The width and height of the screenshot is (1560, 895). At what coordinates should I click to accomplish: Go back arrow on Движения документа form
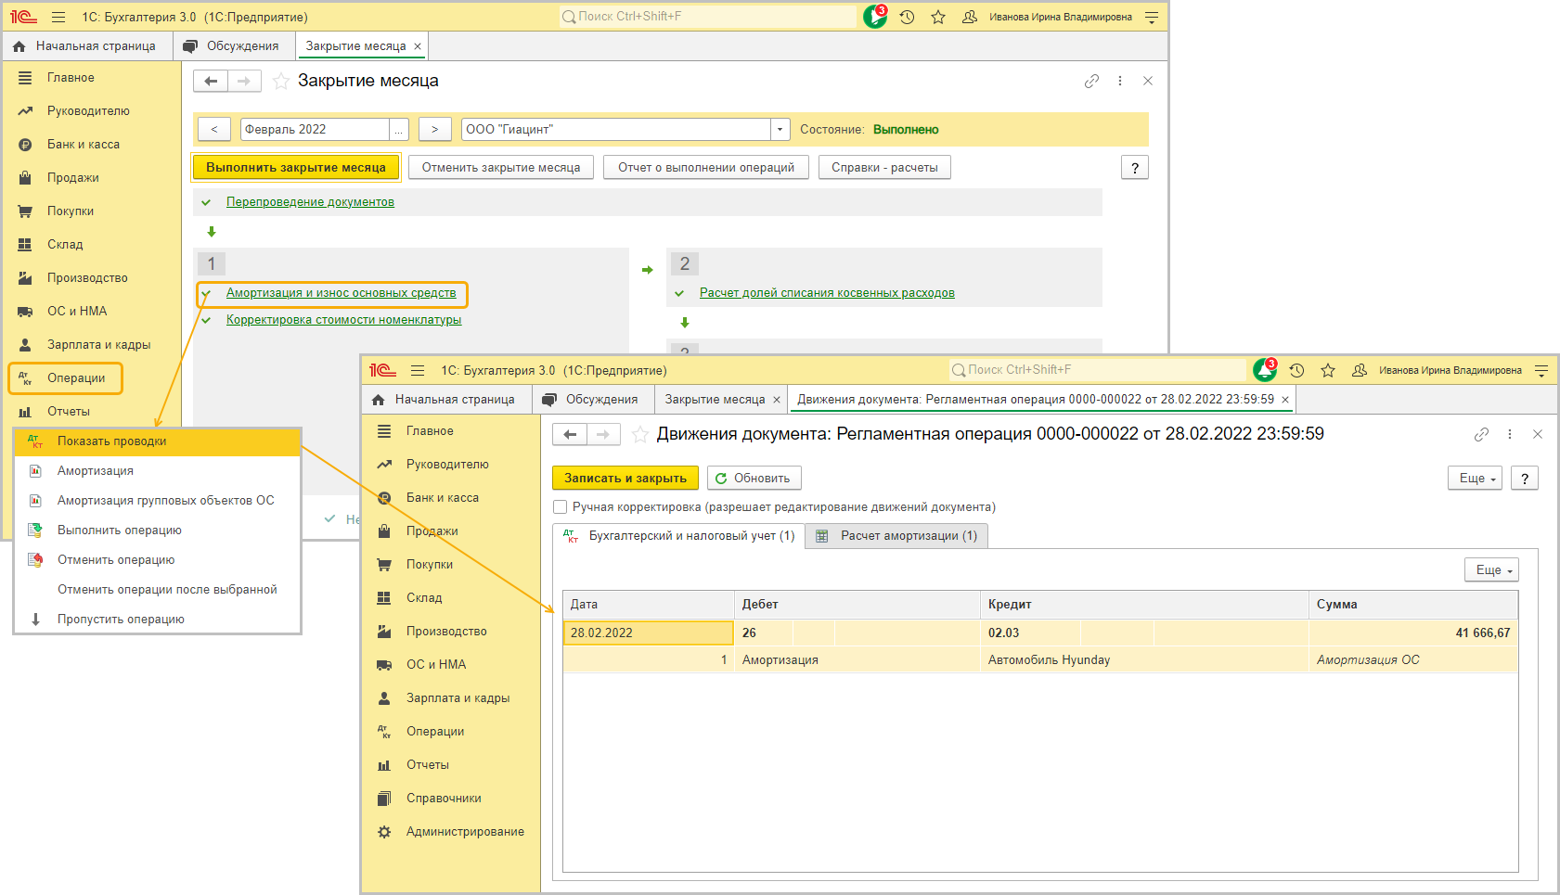pos(570,434)
